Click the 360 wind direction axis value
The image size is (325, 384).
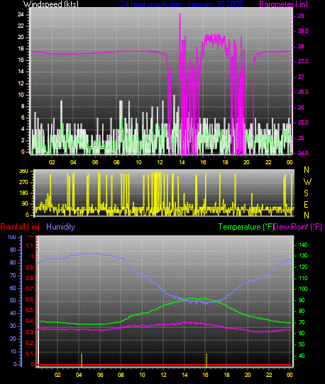[x=23, y=171]
